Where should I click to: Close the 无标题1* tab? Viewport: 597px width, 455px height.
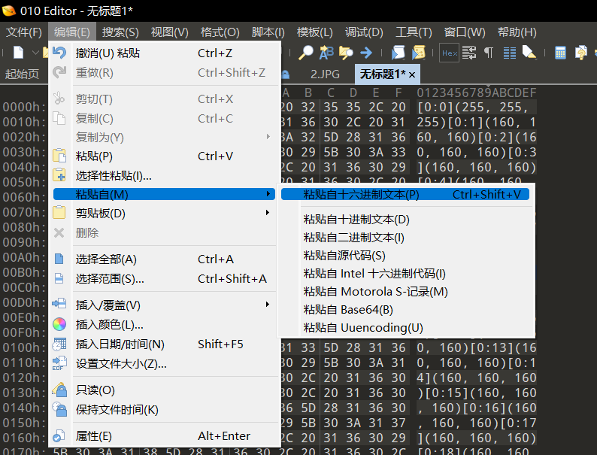pyautogui.click(x=412, y=74)
